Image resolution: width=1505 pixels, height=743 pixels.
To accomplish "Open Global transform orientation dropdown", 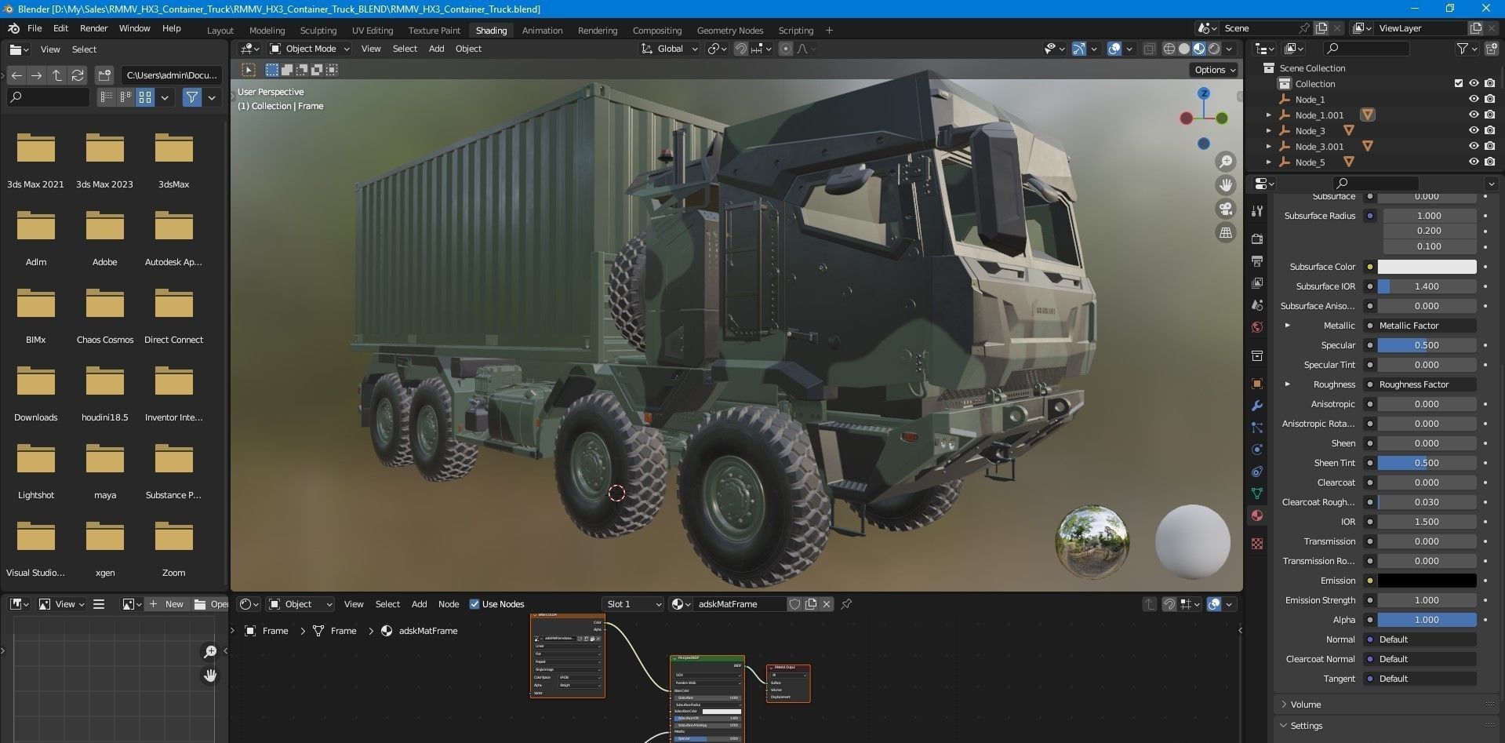I will [x=670, y=49].
